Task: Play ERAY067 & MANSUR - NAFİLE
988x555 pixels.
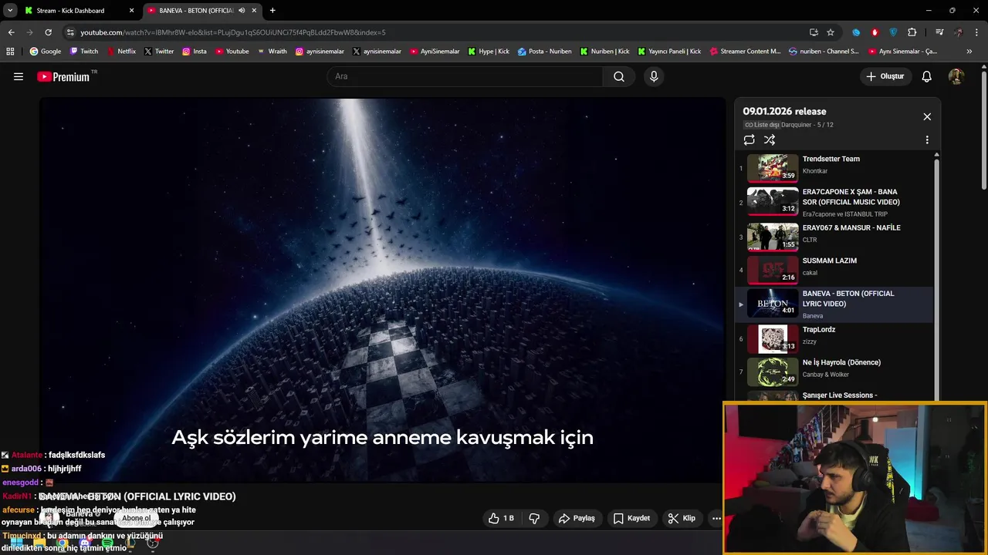Action: coord(835,237)
